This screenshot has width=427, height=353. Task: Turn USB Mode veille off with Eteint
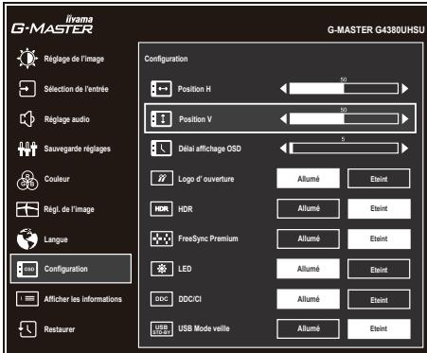point(379,328)
